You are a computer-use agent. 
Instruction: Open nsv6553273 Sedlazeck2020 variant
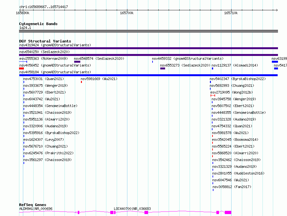click(185, 65)
